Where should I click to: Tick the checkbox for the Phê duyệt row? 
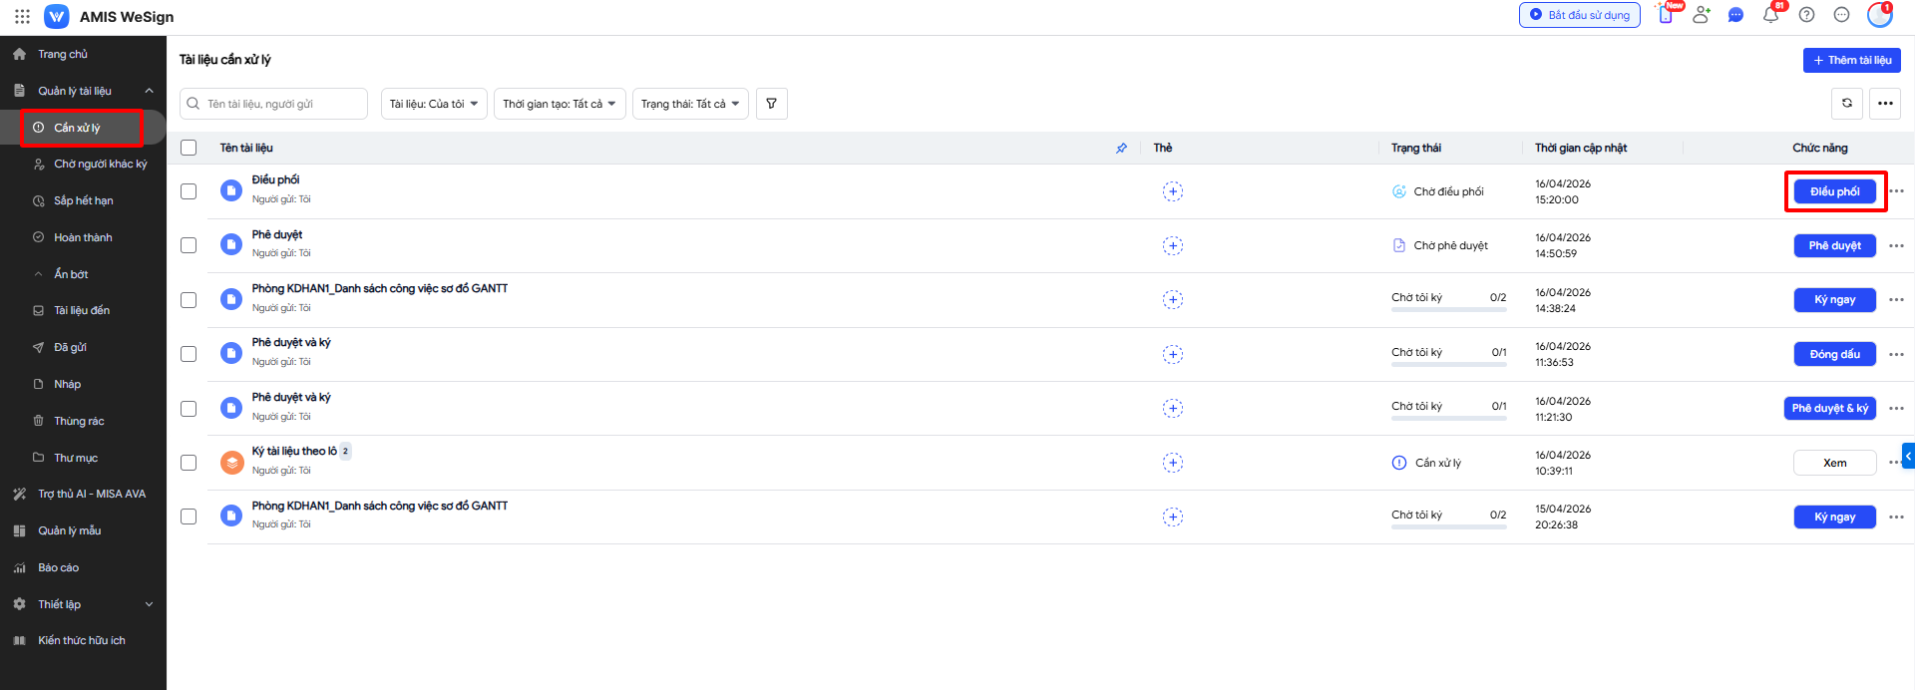189,245
